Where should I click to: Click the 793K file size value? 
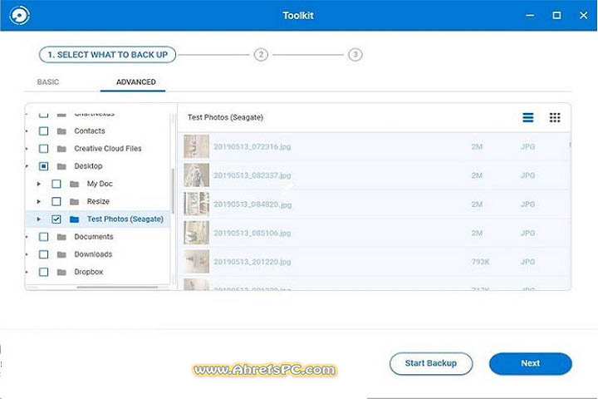pos(480,262)
